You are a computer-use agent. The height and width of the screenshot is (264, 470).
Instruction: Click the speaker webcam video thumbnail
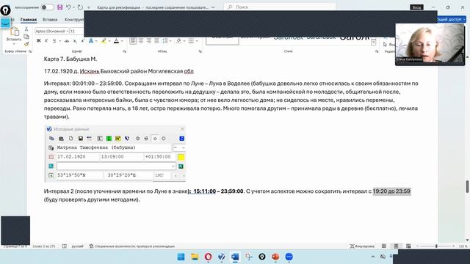point(430,44)
